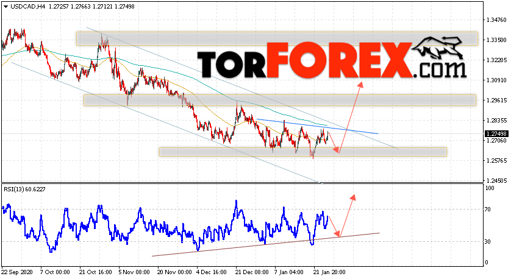
Task: Click the 1.30910 price axis label
Action: click(496, 80)
